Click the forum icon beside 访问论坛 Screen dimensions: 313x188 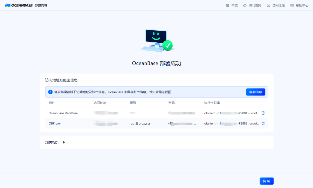coord(269,5)
